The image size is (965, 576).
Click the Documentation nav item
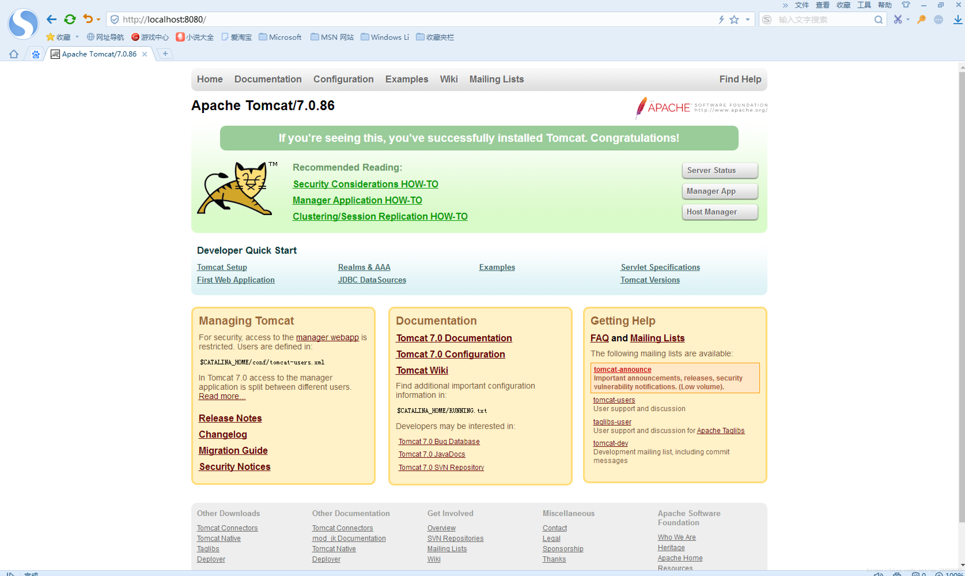tap(268, 79)
